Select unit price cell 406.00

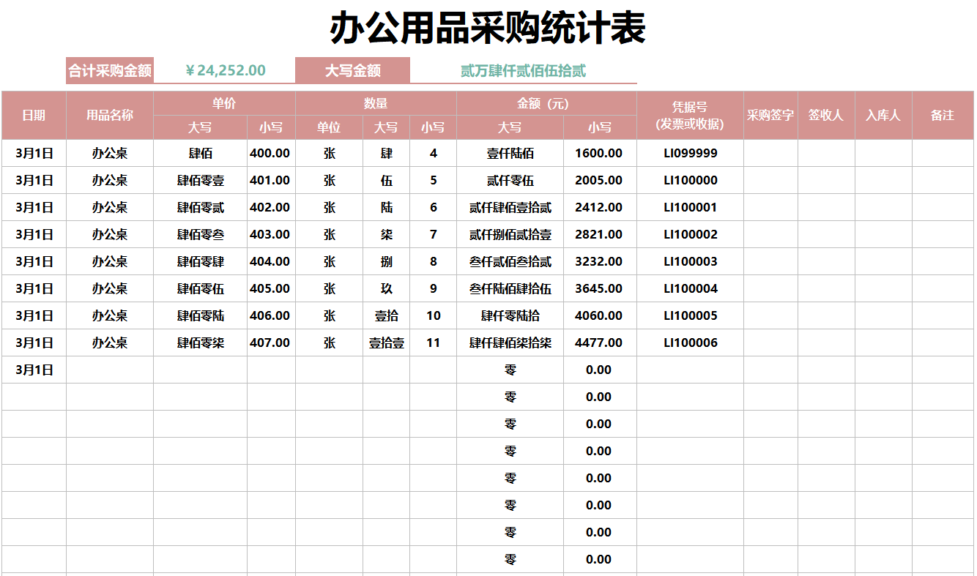point(270,315)
